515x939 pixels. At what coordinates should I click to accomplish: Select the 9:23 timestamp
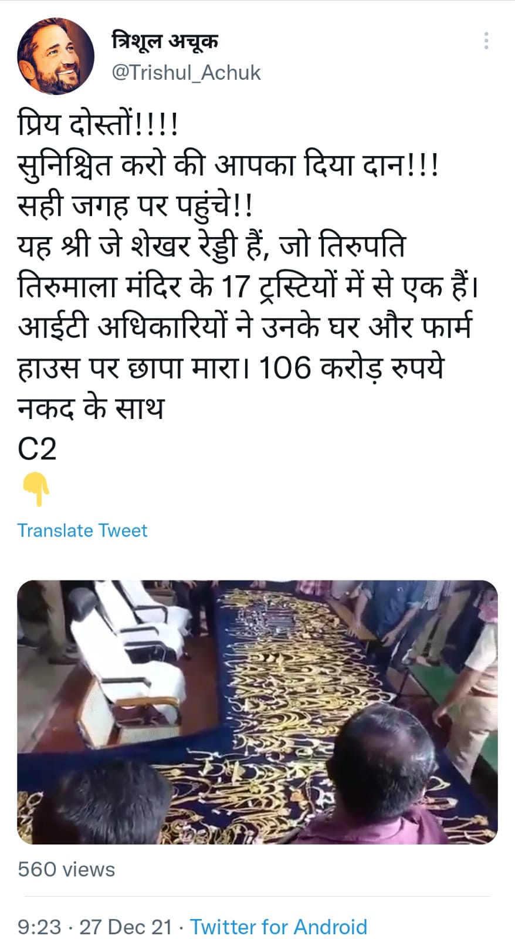pos(39,927)
